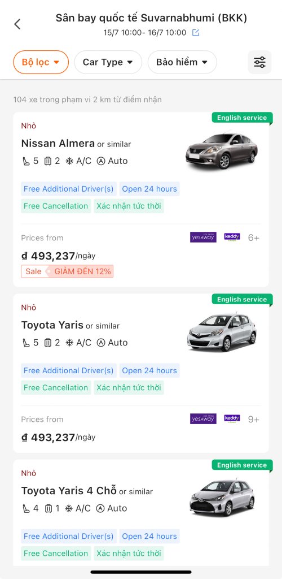Select the Nissan Almera car image

[222, 150]
